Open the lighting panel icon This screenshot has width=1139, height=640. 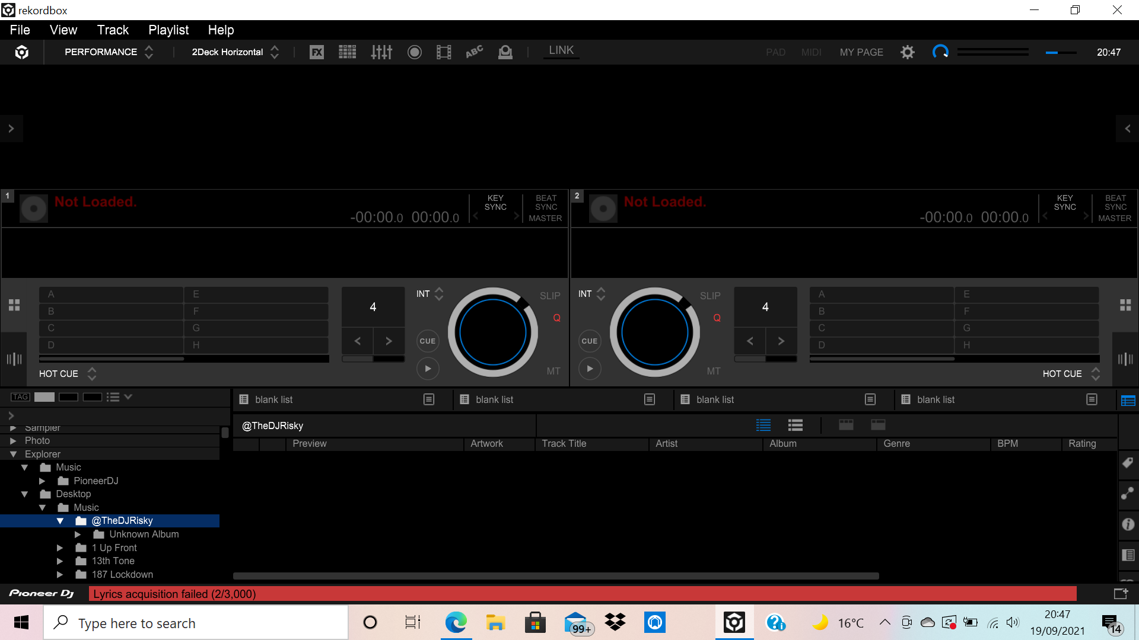505,52
